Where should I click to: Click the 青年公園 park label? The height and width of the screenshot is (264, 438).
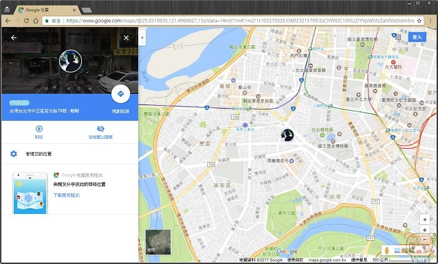click(x=287, y=213)
